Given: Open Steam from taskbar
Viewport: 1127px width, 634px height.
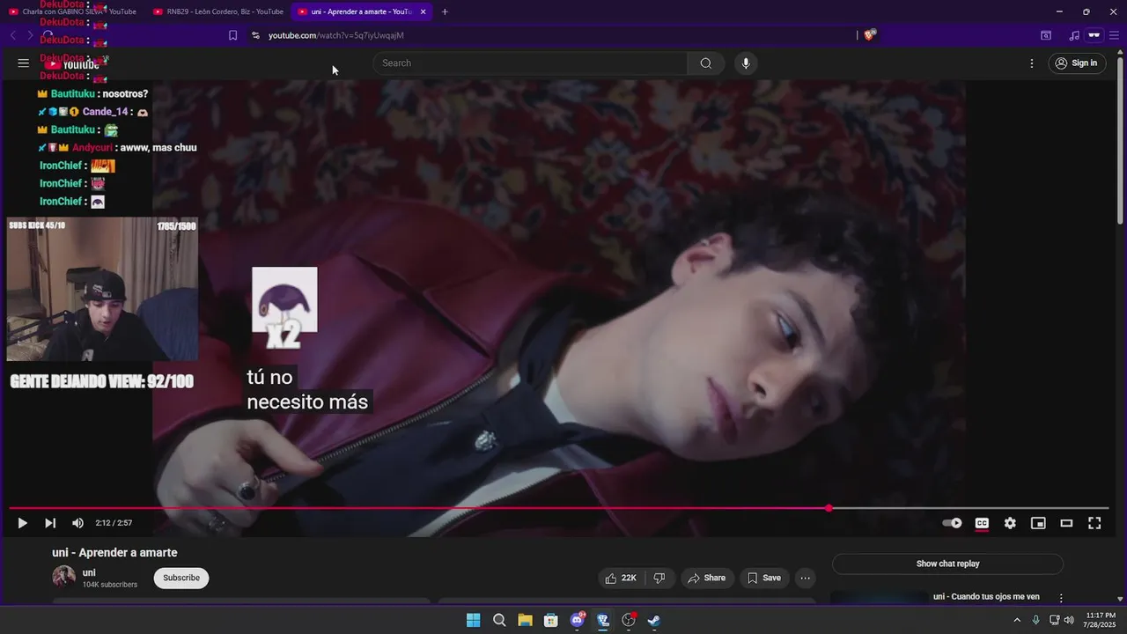Looking at the screenshot, I should click(x=654, y=620).
